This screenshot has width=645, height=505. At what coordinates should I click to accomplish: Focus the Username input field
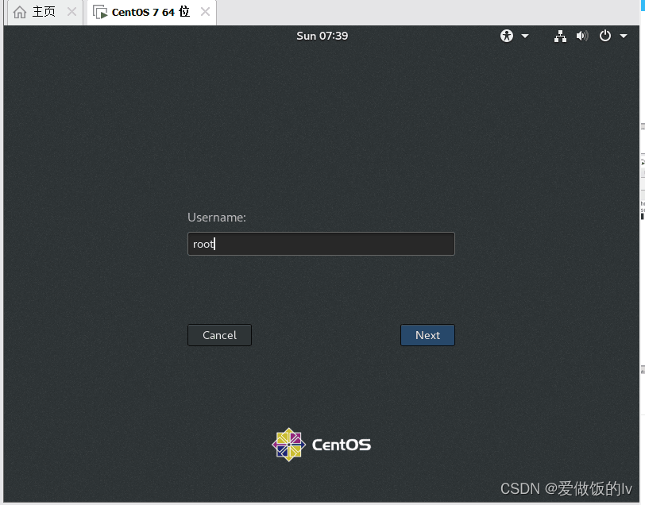321,244
